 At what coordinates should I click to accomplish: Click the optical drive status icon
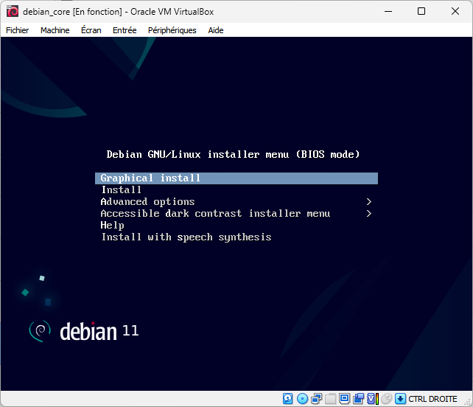coord(302,399)
